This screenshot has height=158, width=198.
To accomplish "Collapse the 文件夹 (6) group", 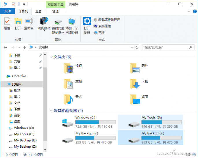I will coord(51,57).
